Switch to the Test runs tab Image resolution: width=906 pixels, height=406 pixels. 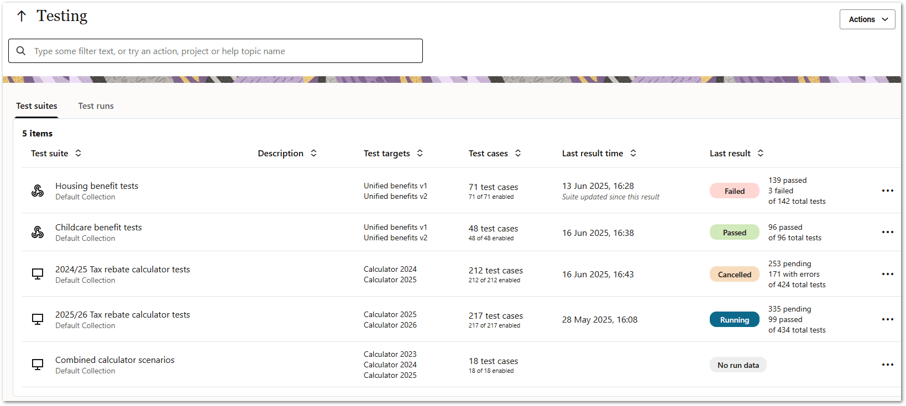click(96, 106)
